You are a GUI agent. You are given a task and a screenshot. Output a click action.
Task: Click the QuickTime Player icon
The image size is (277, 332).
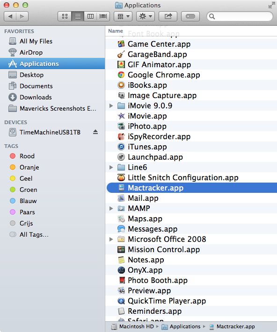(121, 301)
